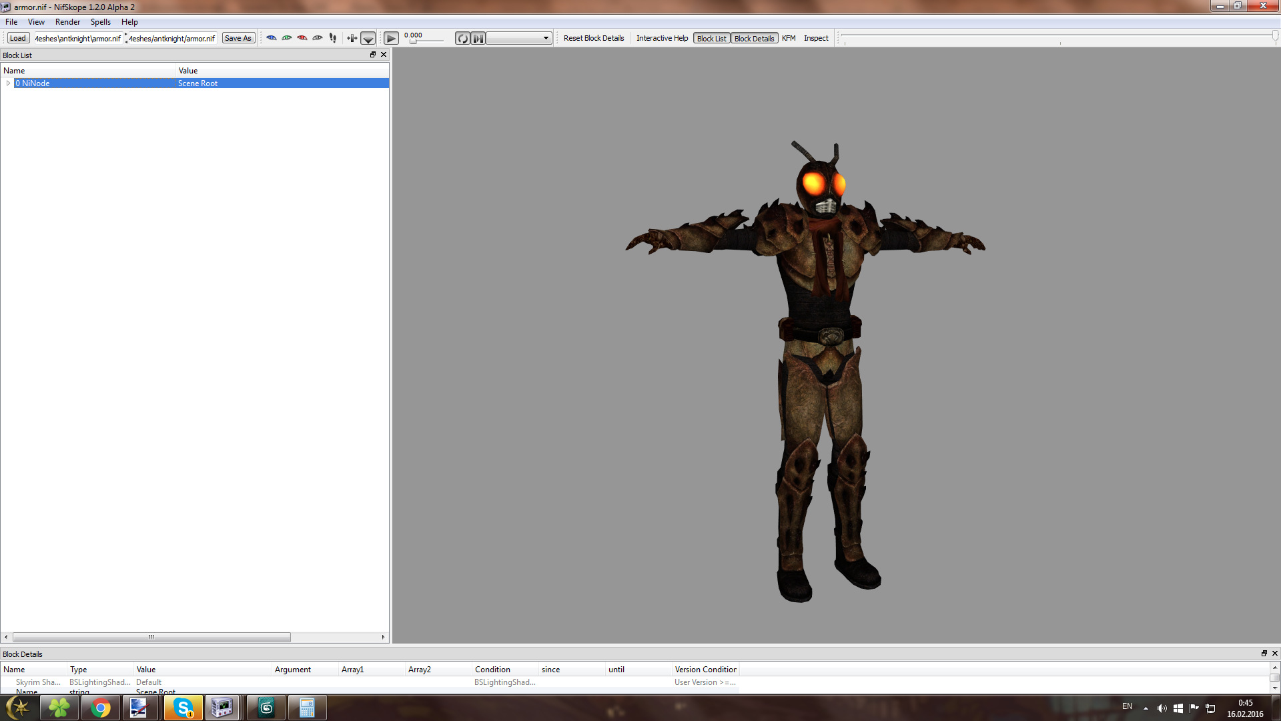Click the Block List horizontal scrollbar
The width and height of the screenshot is (1281, 721).
(151, 637)
